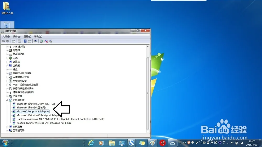Open the Recycle Bin on the desktop
The image size is (262, 147).
8,26
